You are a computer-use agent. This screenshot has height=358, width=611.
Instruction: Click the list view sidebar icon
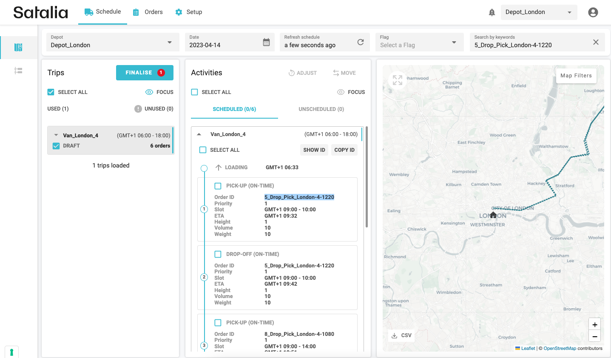18,71
